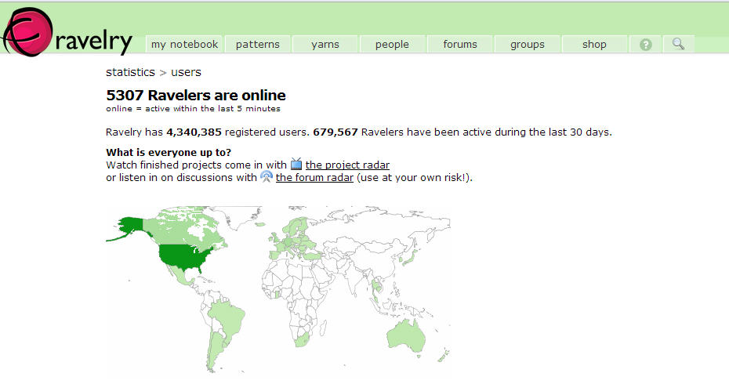Screen dimensions: 729x384
Task: Click the statistics breadcrumb link
Action: [130, 72]
